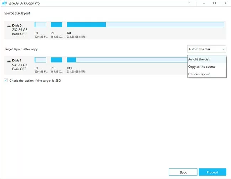This screenshot has height=179, width=231.
Task: Select the Disk 0 drive icon
Action: 9,26
